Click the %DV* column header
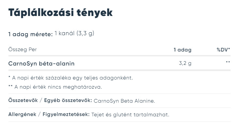240x130 pixels. (x=223, y=50)
